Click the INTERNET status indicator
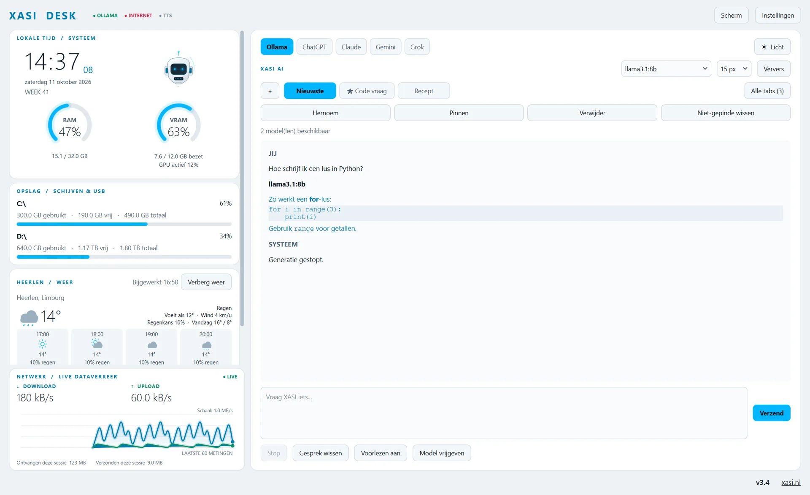Viewport: 810px width, 495px height. coord(138,16)
